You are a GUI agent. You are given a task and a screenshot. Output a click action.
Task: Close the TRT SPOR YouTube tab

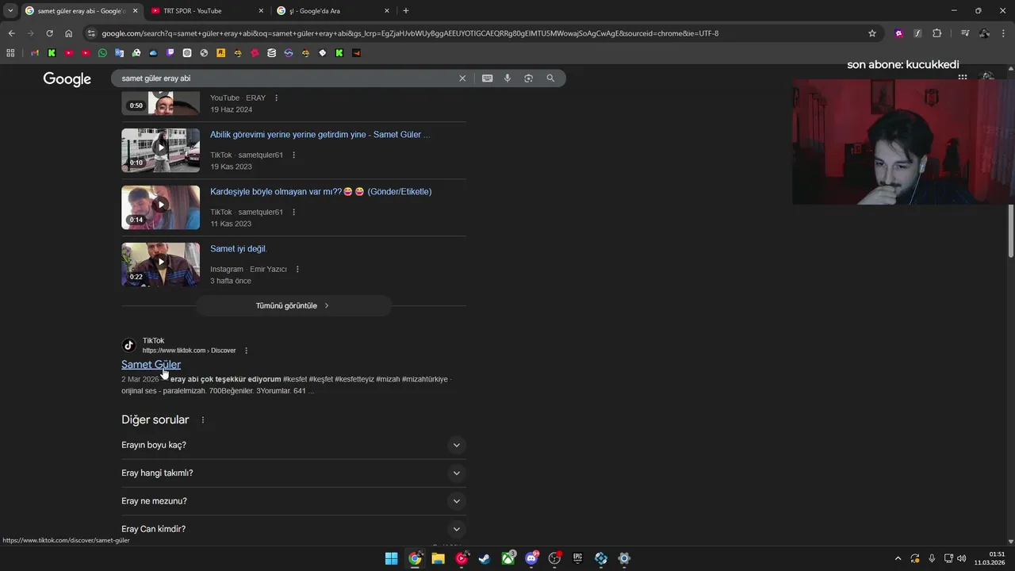261,11
